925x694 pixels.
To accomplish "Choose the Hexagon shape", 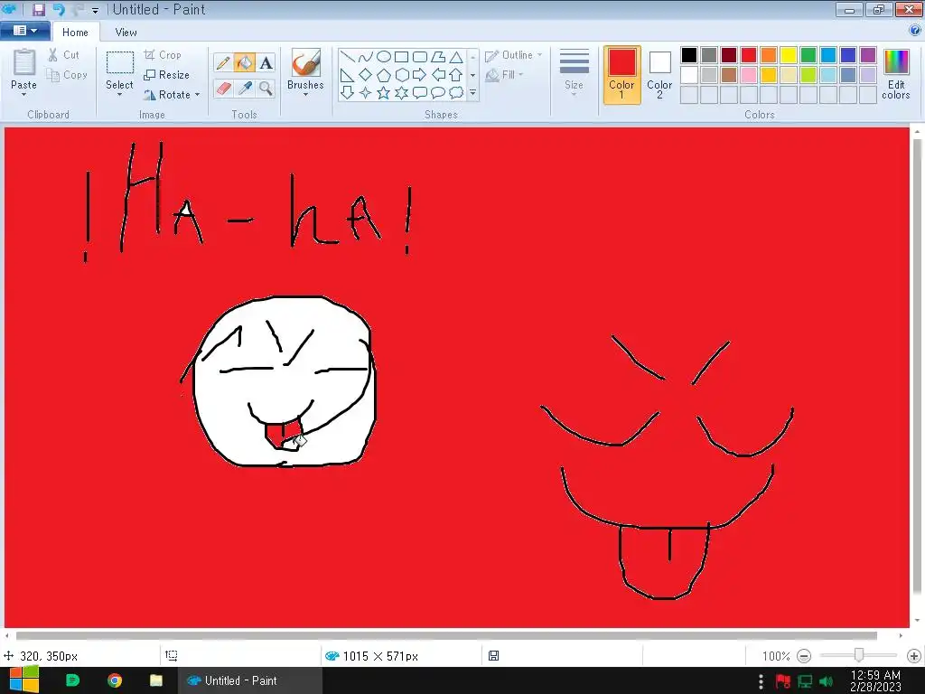I will coord(402,74).
